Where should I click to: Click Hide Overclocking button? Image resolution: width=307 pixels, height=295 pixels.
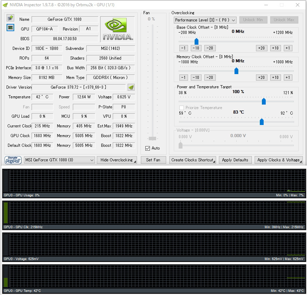point(117,160)
